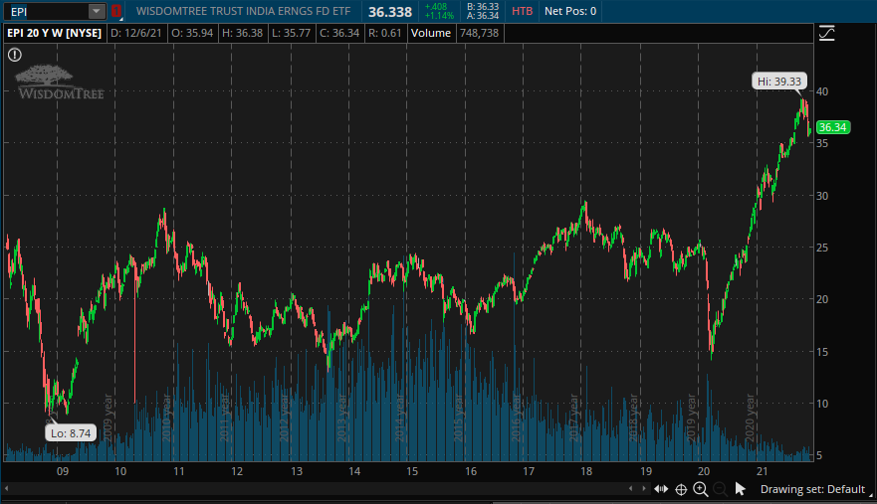The width and height of the screenshot is (877, 504).
Task: Click the R: 0.61 range value
Action: coord(385,33)
